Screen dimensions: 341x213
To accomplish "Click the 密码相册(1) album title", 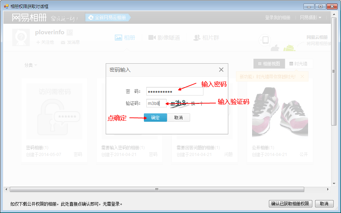I will pyautogui.click(x=37, y=148).
